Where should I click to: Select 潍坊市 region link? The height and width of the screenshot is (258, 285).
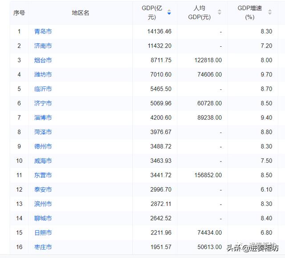coord(43,74)
